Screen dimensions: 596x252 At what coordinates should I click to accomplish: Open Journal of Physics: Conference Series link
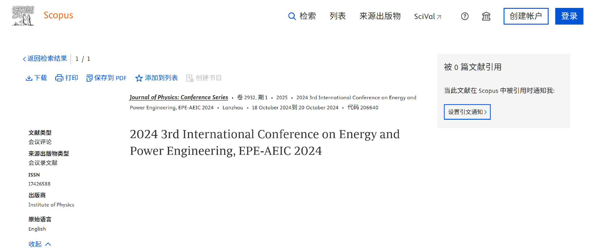pos(179,97)
